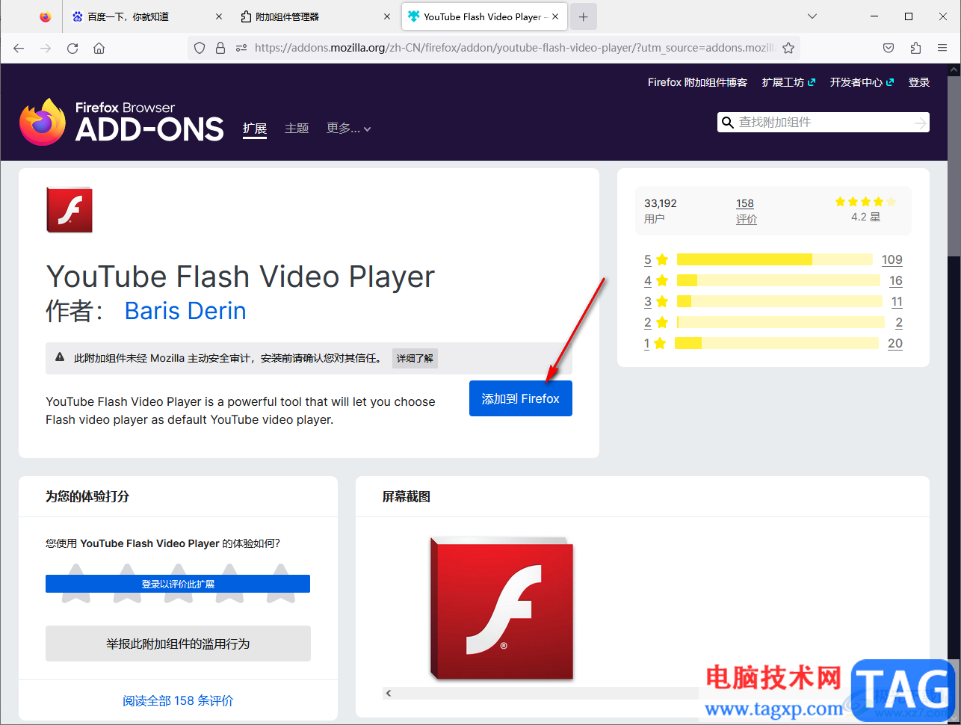Focus the 查找附加组件 search field
961x725 pixels.
[x=824, y=122]
